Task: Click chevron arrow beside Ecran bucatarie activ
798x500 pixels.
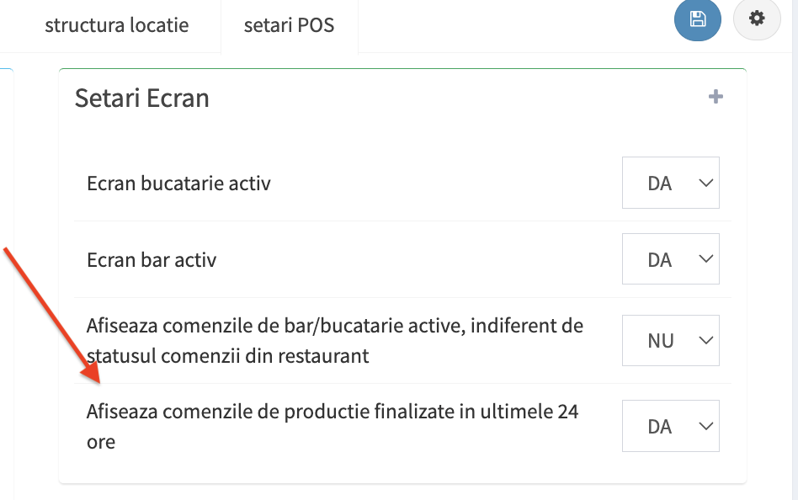Action: pyautogui.click(x=705, y=183)
